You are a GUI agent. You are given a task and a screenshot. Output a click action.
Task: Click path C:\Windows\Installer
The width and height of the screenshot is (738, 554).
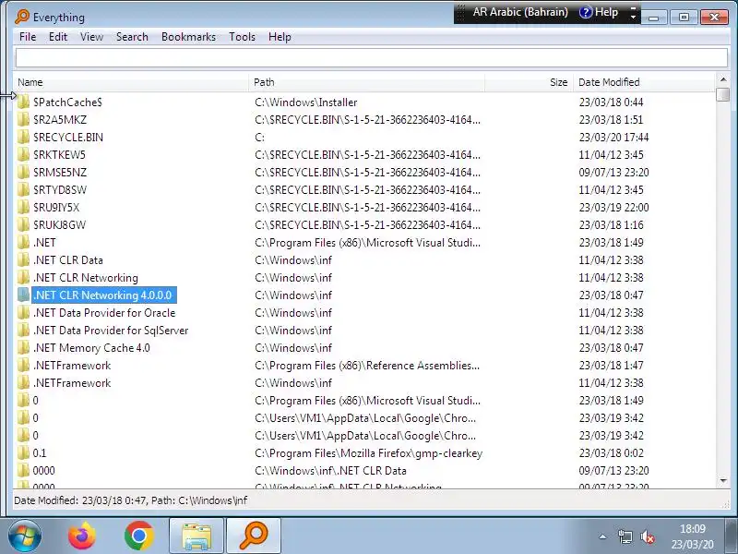click(x=306, y=102)
